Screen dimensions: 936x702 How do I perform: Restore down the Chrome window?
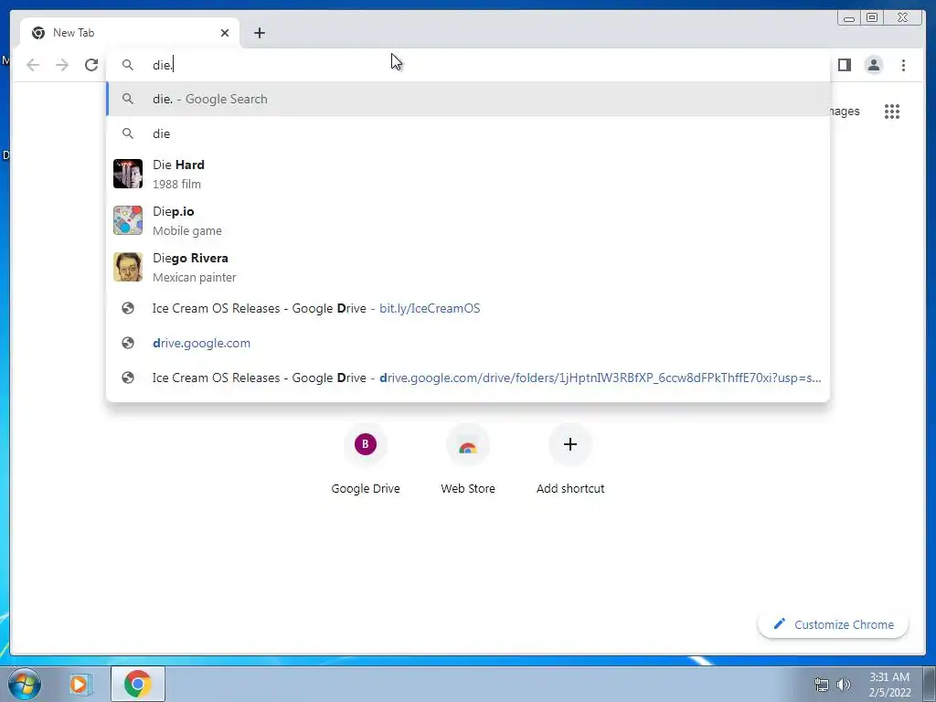pos(872,18)
